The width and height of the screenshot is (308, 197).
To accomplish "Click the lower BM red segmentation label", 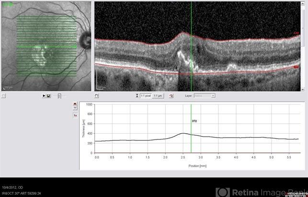I will click(296, 67).
